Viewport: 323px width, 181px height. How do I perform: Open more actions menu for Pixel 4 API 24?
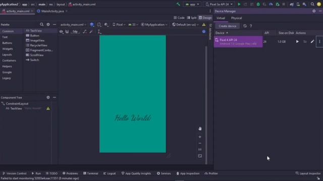coord(319,42)
